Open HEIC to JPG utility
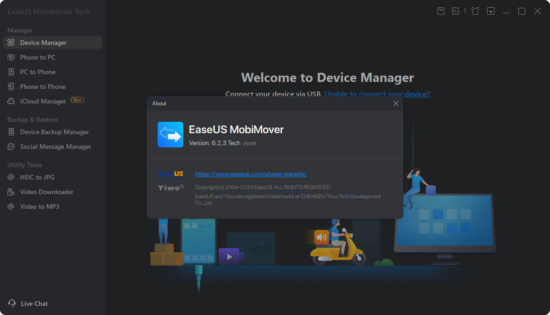This screenshot has height=315, width=550. click(52, 177)
